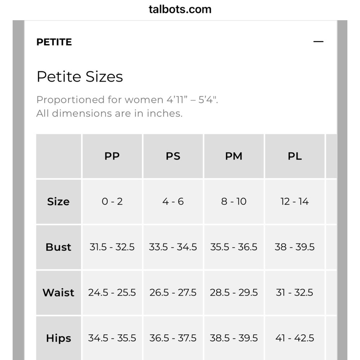Collapse the PETITE section with minus icon
The image size is (360, 360).
pyautogui.click(x=318, y=41)
